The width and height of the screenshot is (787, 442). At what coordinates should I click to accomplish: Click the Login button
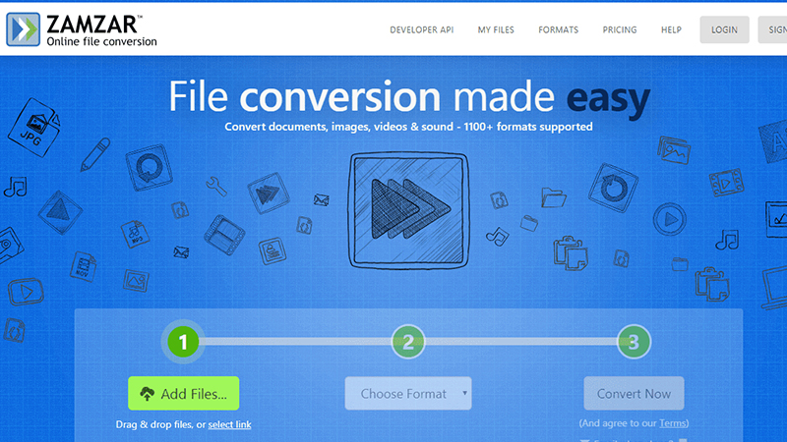tap(724, 29)
